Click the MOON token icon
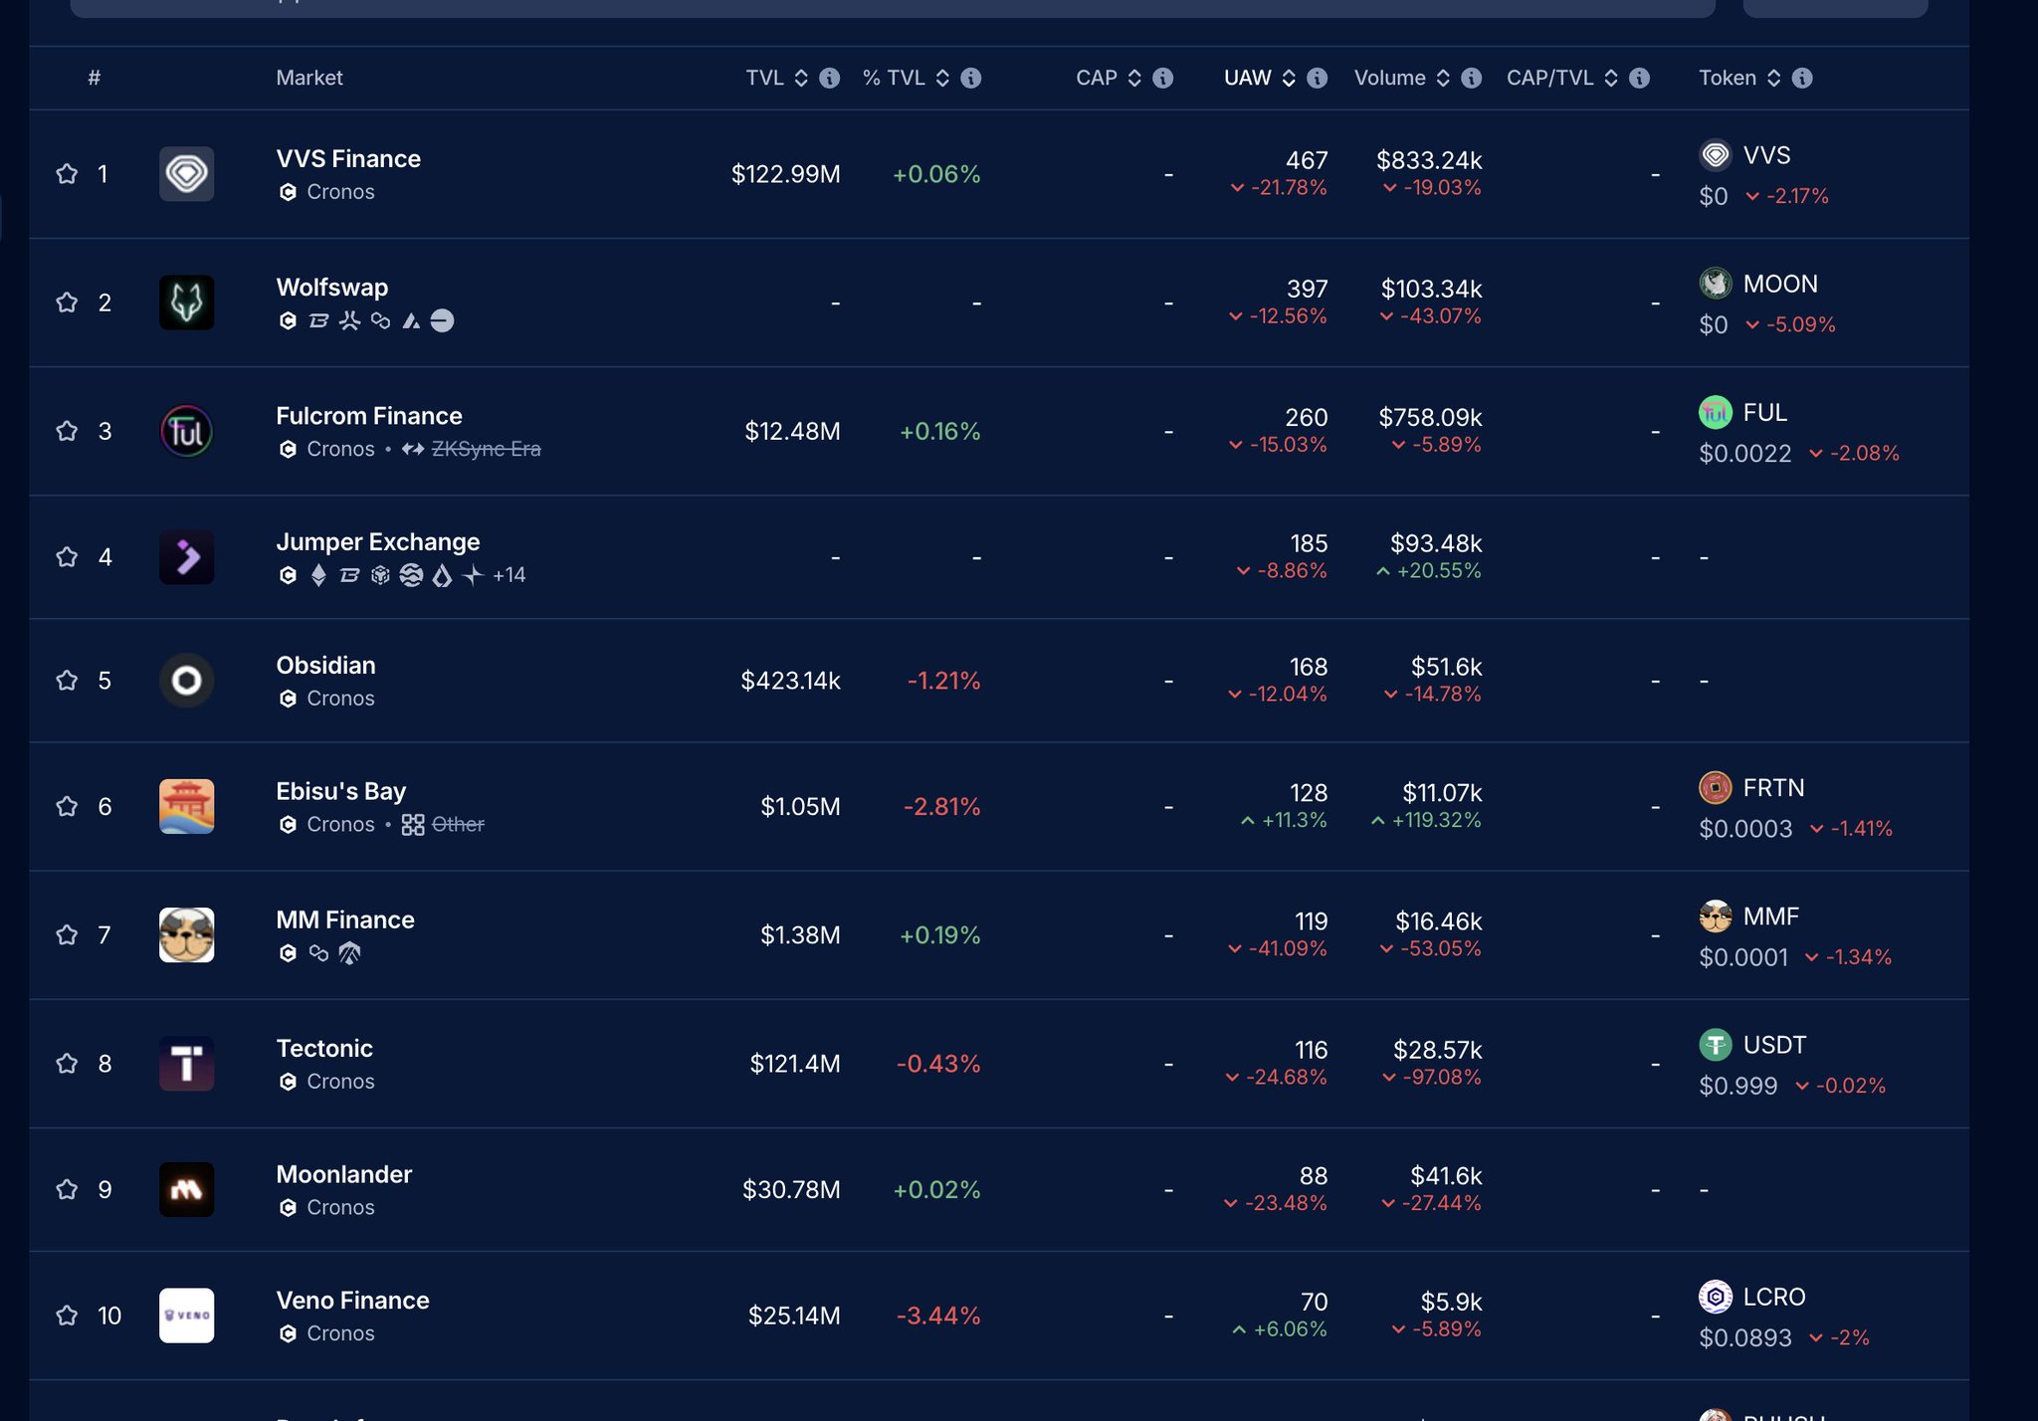 tap(1715, 284)
